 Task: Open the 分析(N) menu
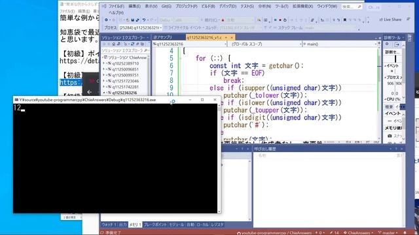point(264,7)
